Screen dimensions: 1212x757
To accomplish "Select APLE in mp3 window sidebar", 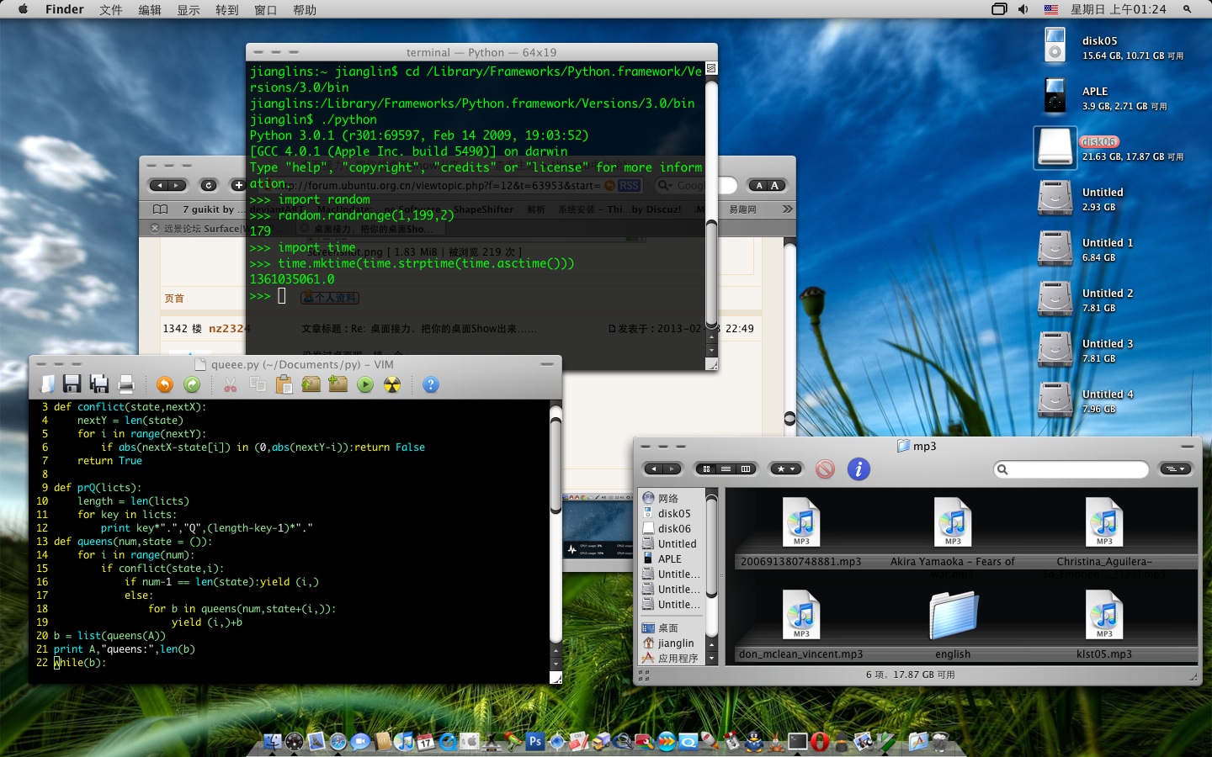I will pyautogui.click(x=670, y=559).
